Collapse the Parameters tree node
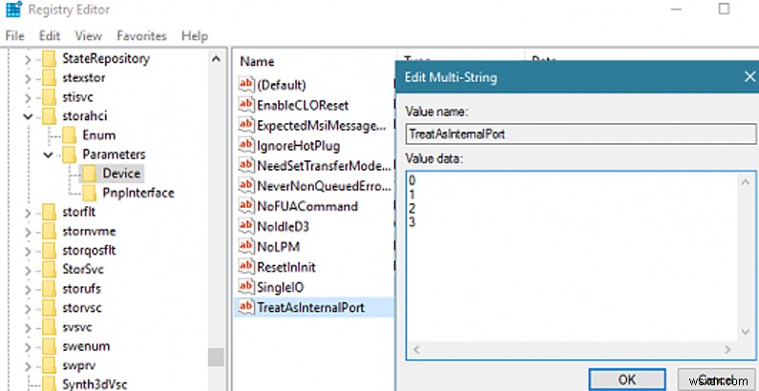Image resolution: width=759 pixels, height=391 pixels. [x=47, y=154]
